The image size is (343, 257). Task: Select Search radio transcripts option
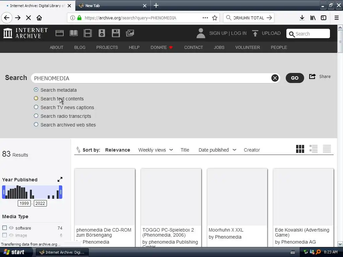click(x=36, y=116)
